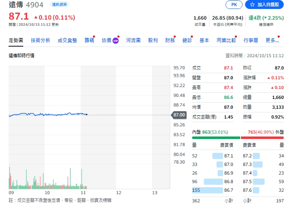Click the ask price 87.2 row
Image resolution: width=285 pixels, height=206 pixels.
point(263,156)
